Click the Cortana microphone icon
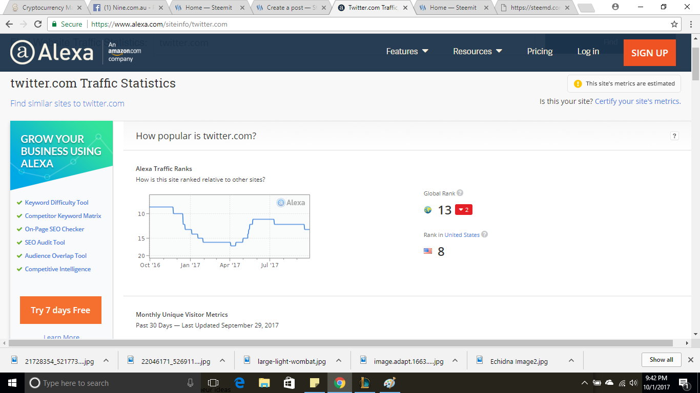This screenshot has width=700, height=393. coord(190,383)
